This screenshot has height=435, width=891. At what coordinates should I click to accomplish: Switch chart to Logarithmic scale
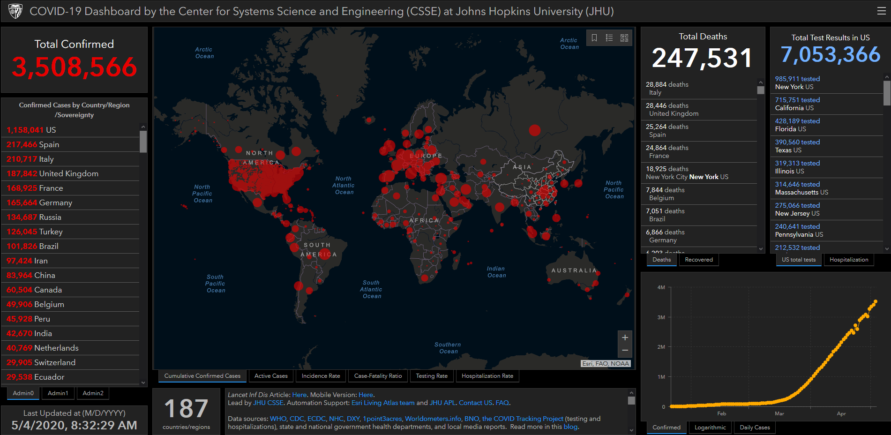point(710,427)
